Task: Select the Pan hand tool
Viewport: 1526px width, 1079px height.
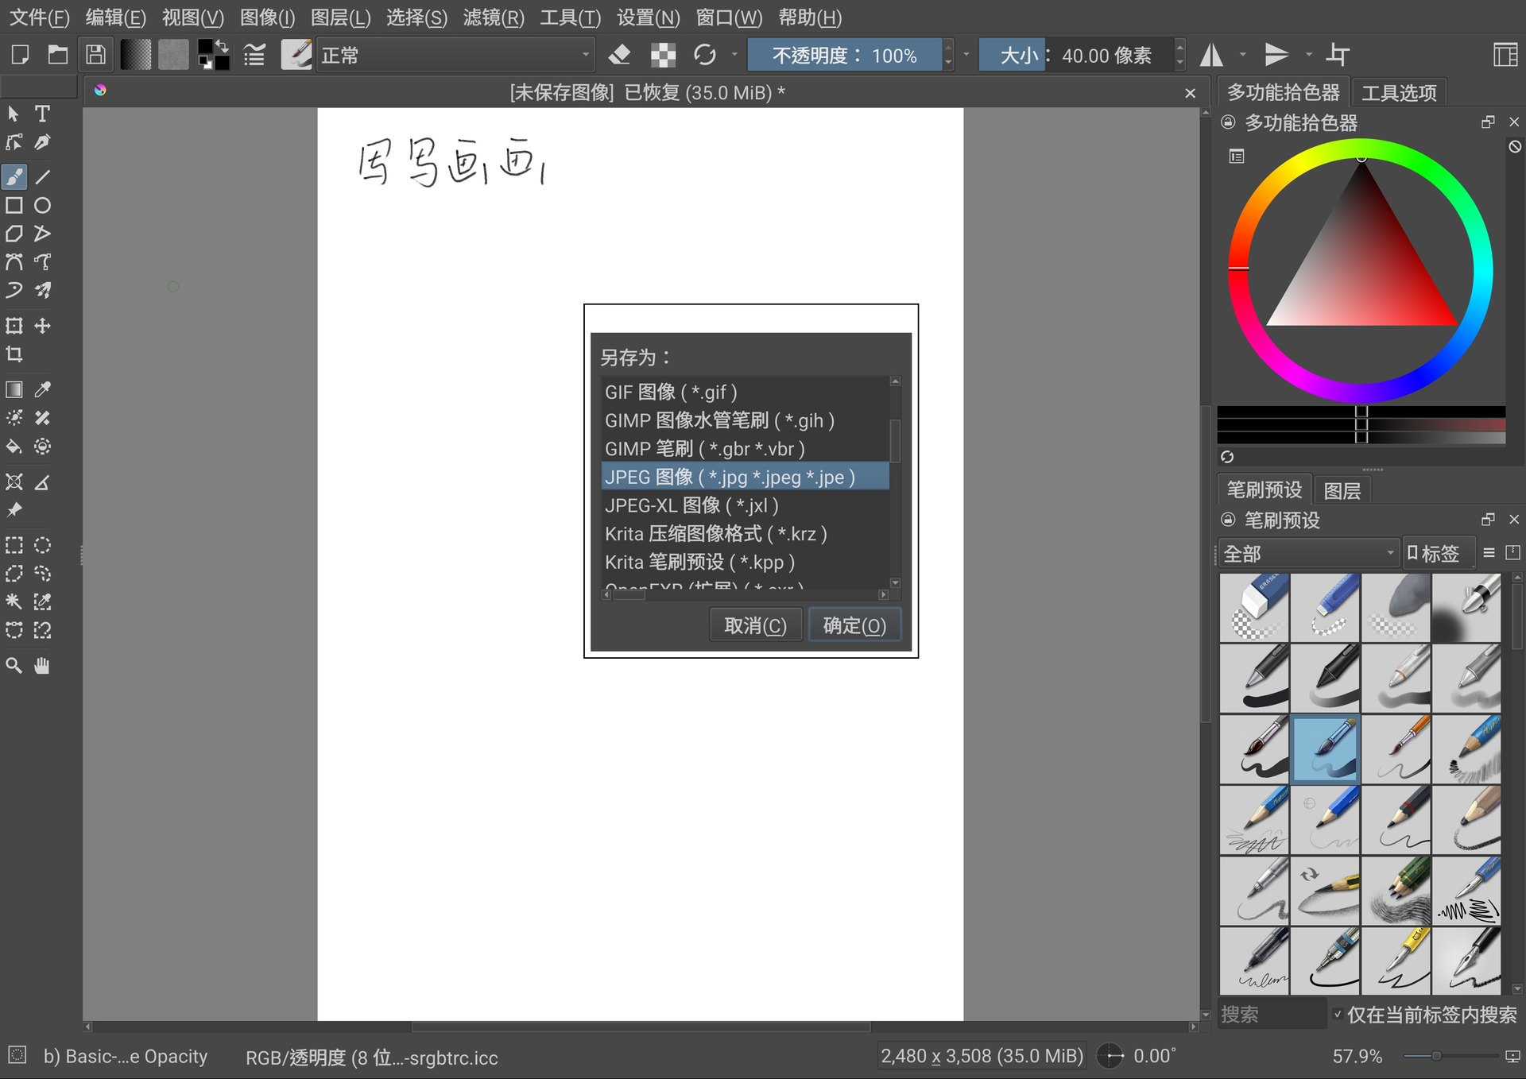Action: tap(42, 666)
